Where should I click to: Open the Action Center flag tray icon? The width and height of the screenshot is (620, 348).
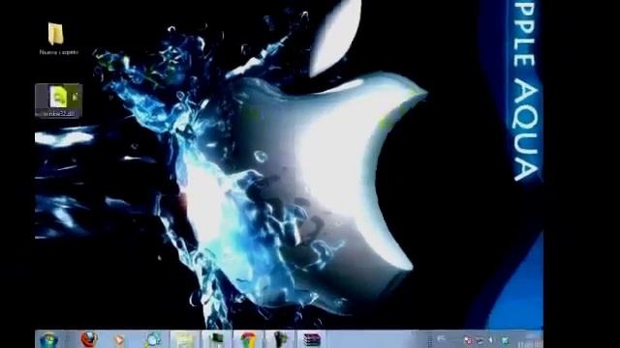coord(467,340)
